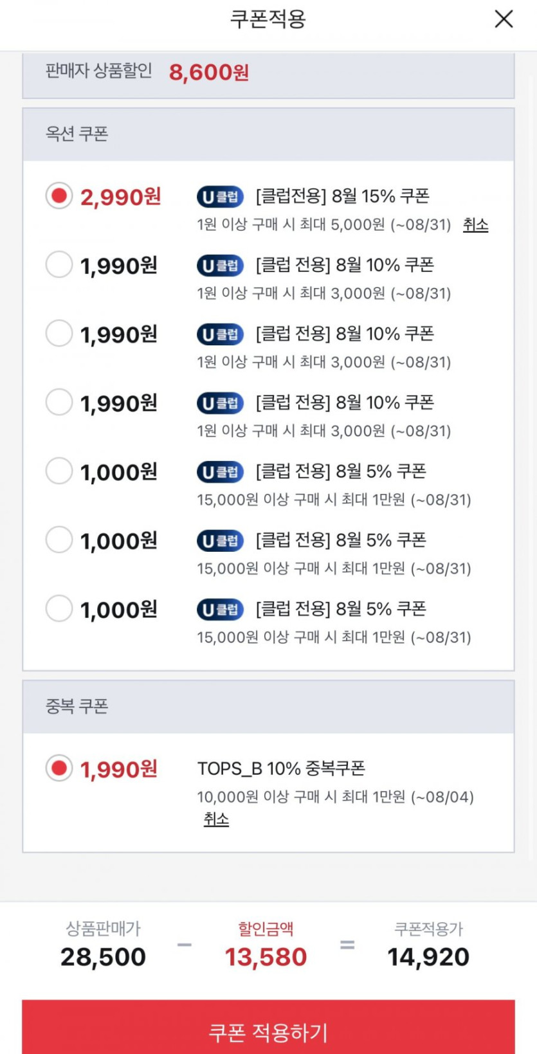Select the first 1,990원 10% coupon radio
This screenshot has height=1054, width=537.
tap(59, 264)
